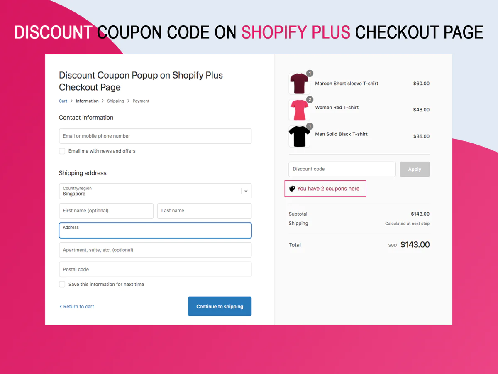Click the black T-shirt product thumbnail
The height and width of the screenshot is (374, 498).
pyautogui.click(x=299, y=136)
